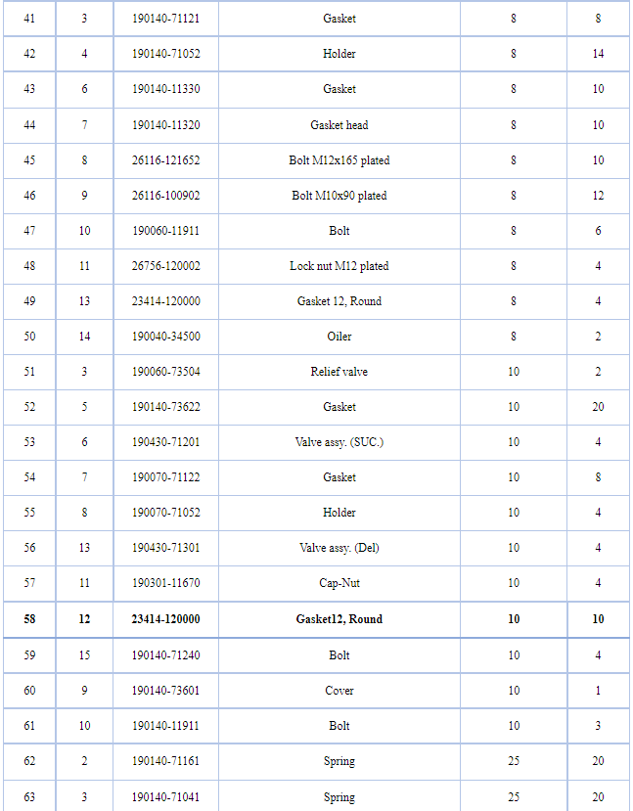The width and height of the screenshot is (633, 811).
Task: Click the Oiler description cell
Action: click(x=339, y=337)
